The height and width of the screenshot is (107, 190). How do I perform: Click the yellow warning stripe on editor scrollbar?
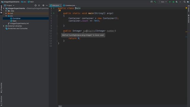tap(186, 32)
